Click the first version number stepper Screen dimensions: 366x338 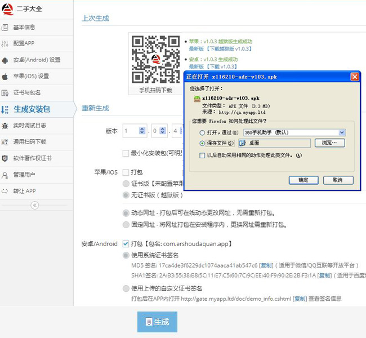[142, 131]
